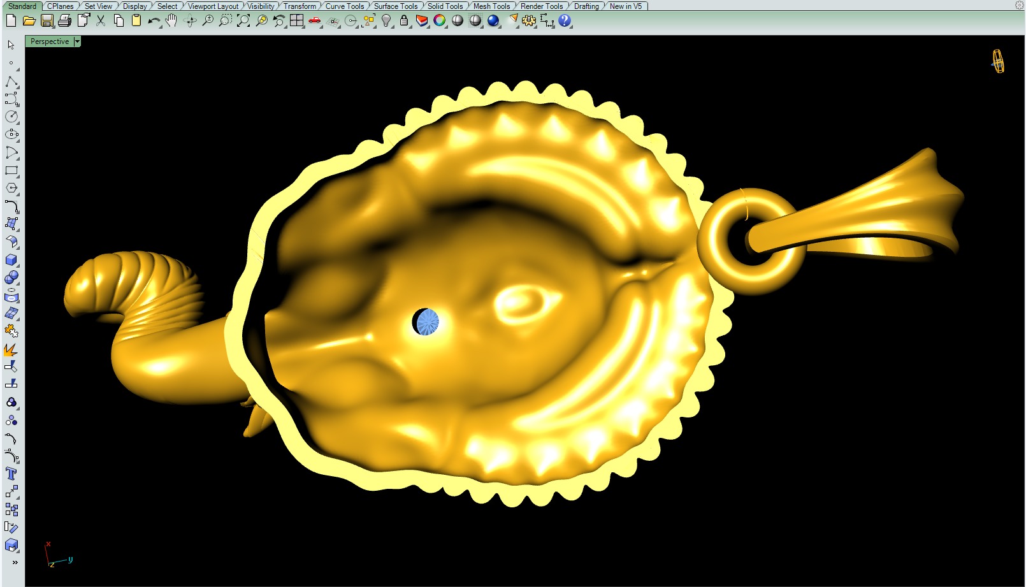1026x587 pixels.
Task: Switch to the Solid Tools tab
Action: [x=445, y=6]
